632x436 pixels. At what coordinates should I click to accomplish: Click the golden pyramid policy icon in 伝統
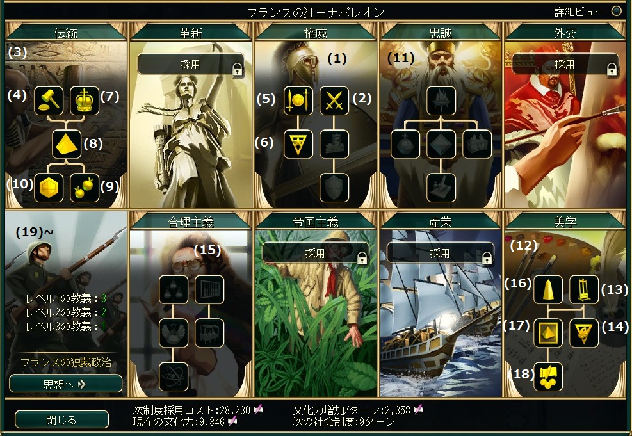pos(67,144)
